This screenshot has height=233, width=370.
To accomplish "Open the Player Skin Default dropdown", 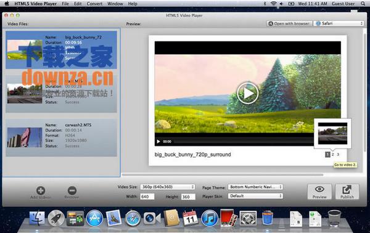I will 255,196.
